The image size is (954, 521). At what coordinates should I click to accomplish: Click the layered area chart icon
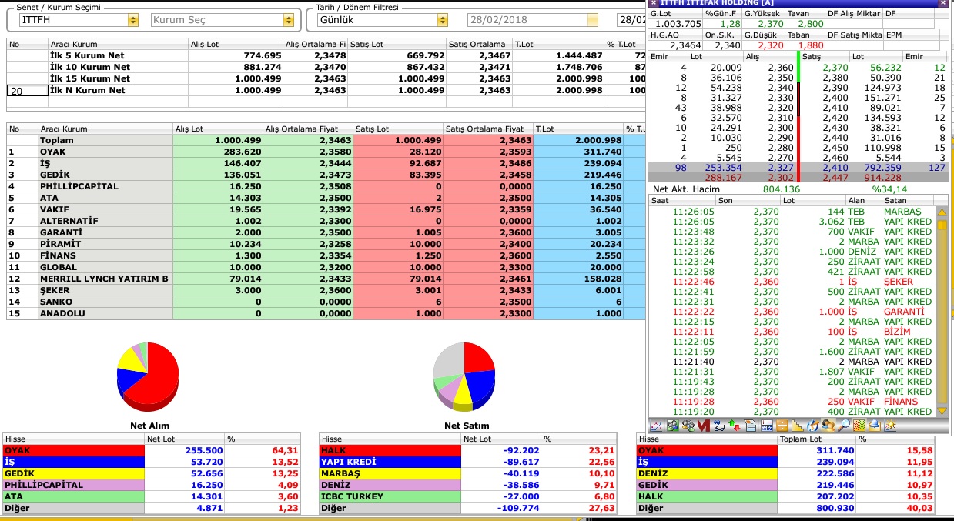860,425
